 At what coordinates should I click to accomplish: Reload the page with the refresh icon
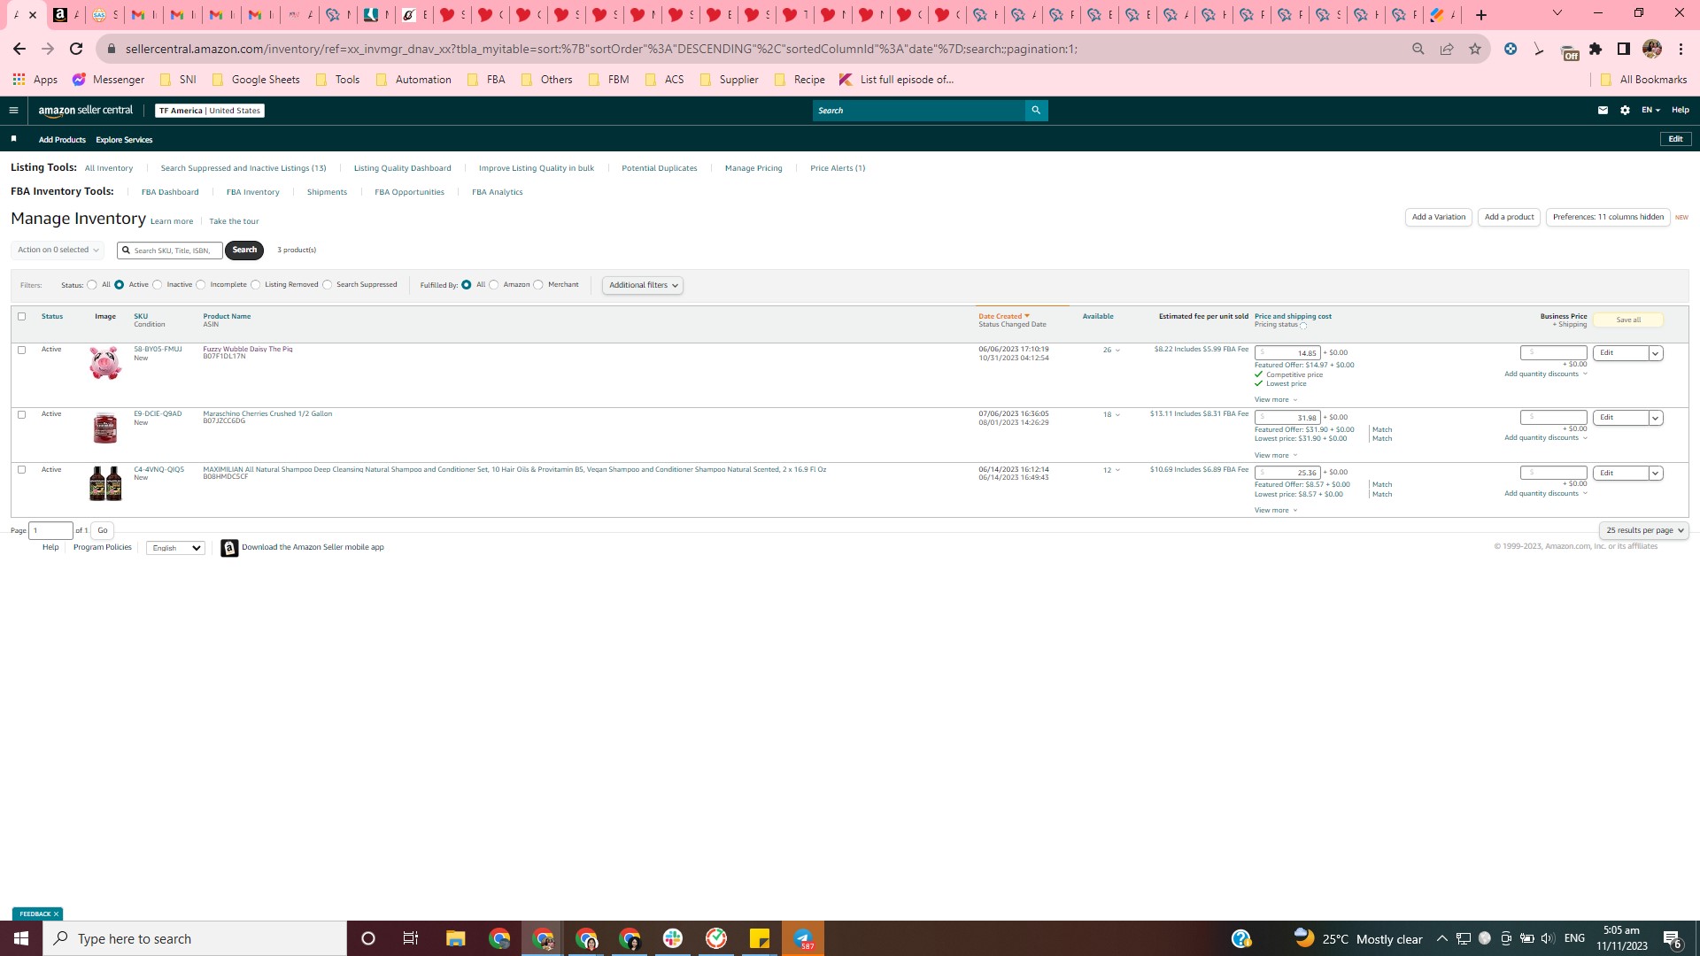[76, 49]
